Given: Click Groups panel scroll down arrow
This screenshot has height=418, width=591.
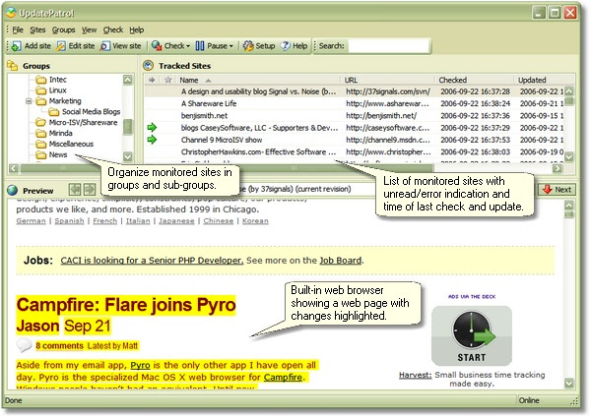Looking at the screenshot, I should (x=128, y=156).
